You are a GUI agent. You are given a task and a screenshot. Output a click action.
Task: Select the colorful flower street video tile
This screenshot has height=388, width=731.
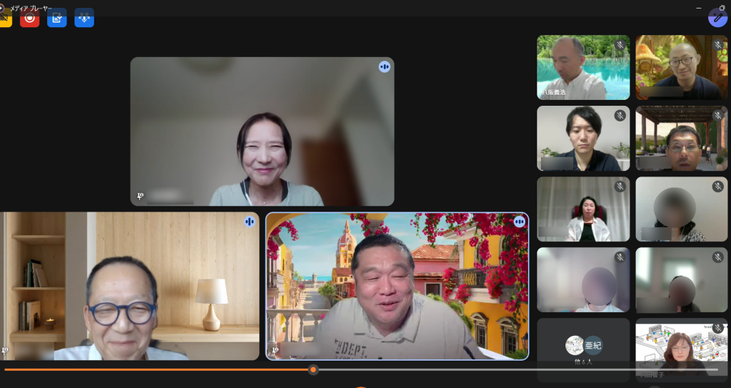pos(397,286)
